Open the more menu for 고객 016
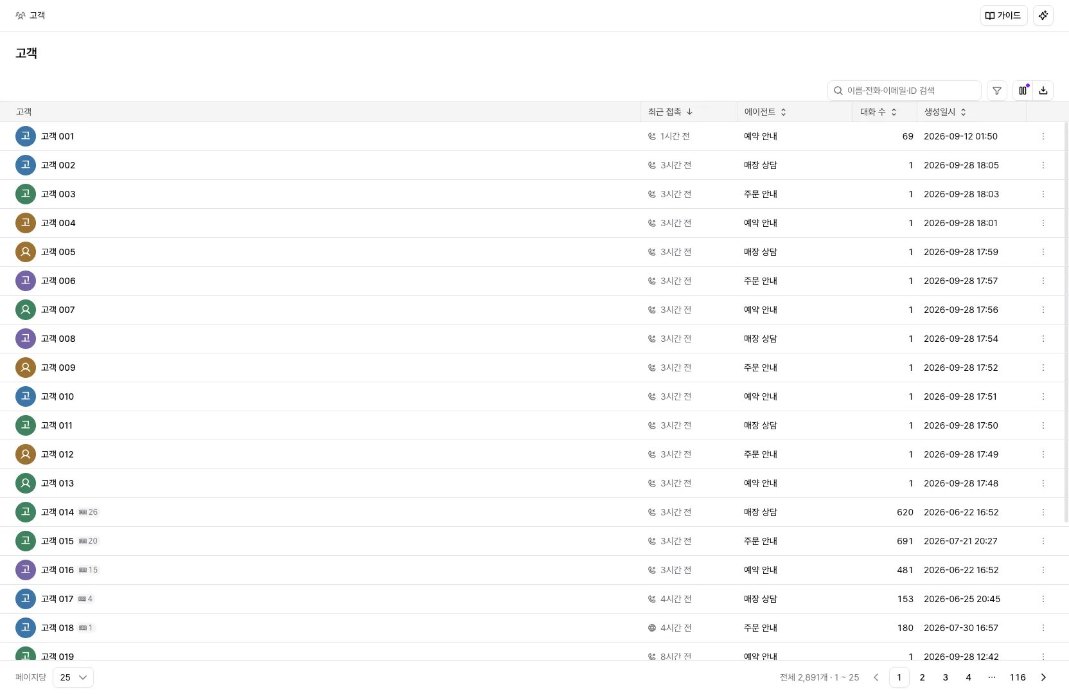This screenshot has height=694, width=1069. pyautogui.click(x=1043, y=570)
